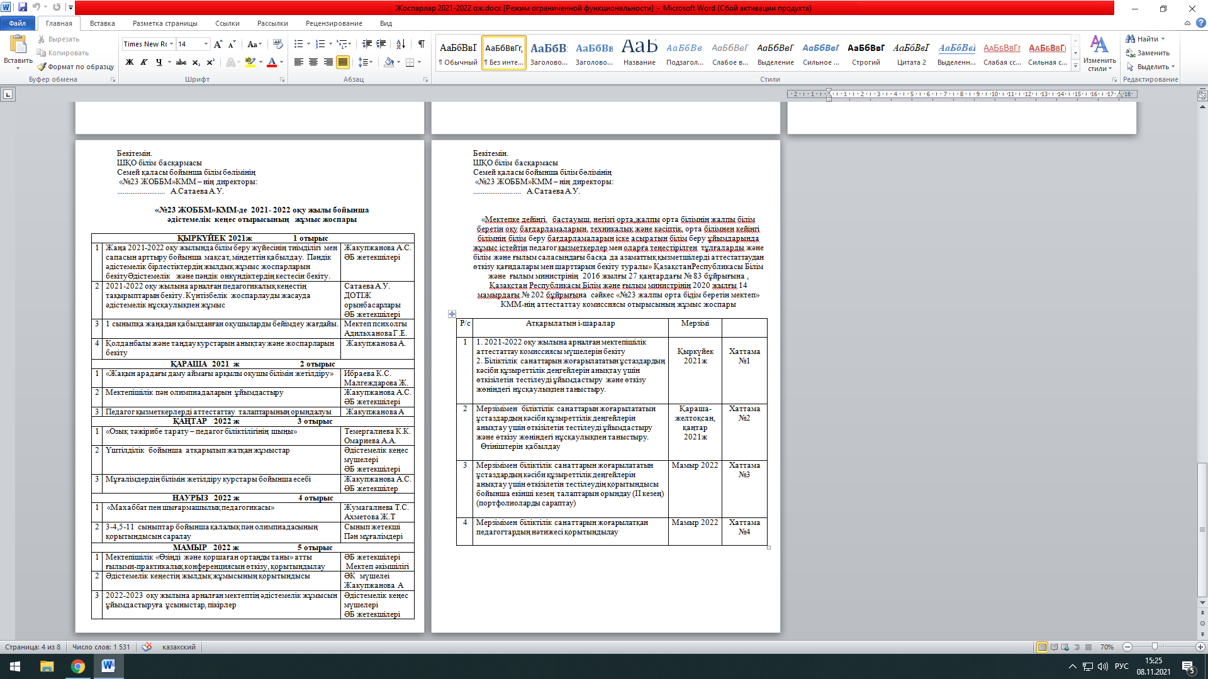This screenshot has height=679, width=1208.
Task: Switch to the Рецензирование tab
Action: tap(334, 23)
